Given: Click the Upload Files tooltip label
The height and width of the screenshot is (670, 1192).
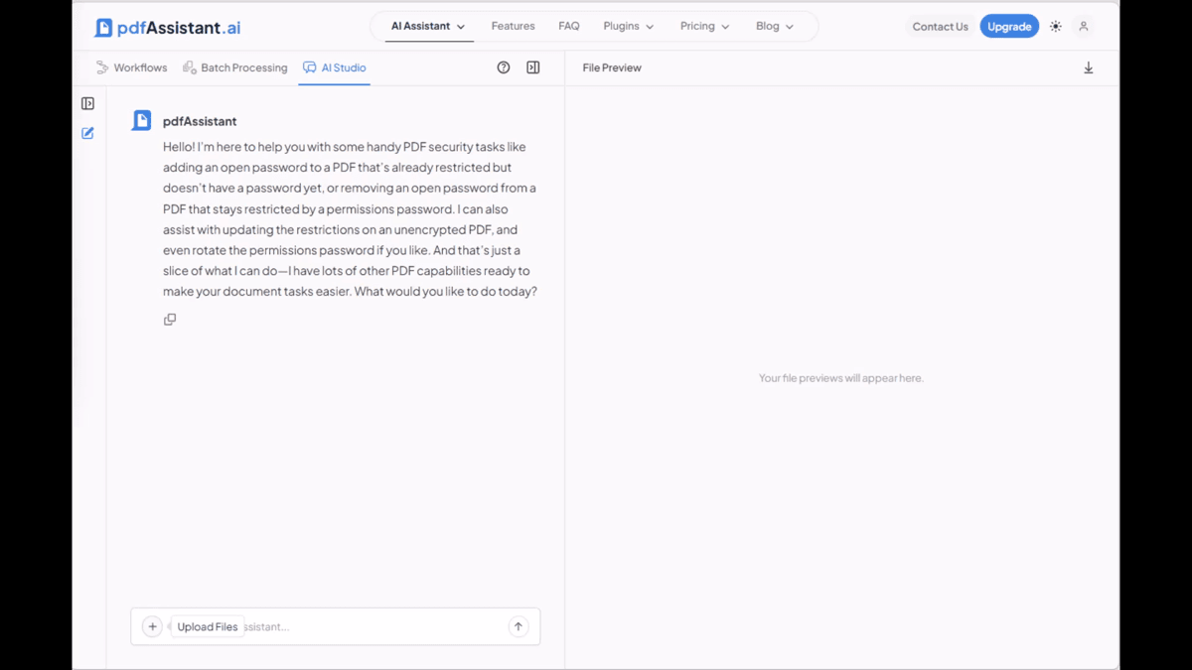Looking at the screenshot, I should click(x=208, y=626).
